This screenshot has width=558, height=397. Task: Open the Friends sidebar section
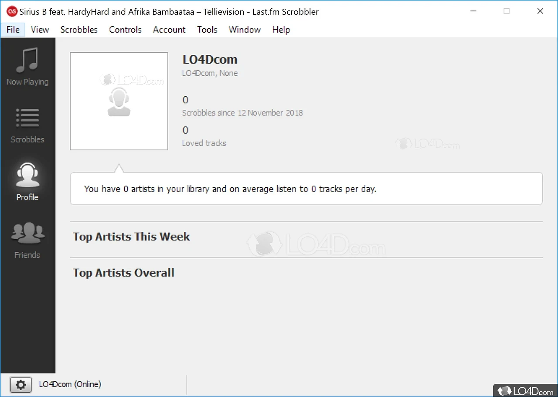(27, 241)
